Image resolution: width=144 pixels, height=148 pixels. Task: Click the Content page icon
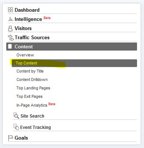click(10, 47)
